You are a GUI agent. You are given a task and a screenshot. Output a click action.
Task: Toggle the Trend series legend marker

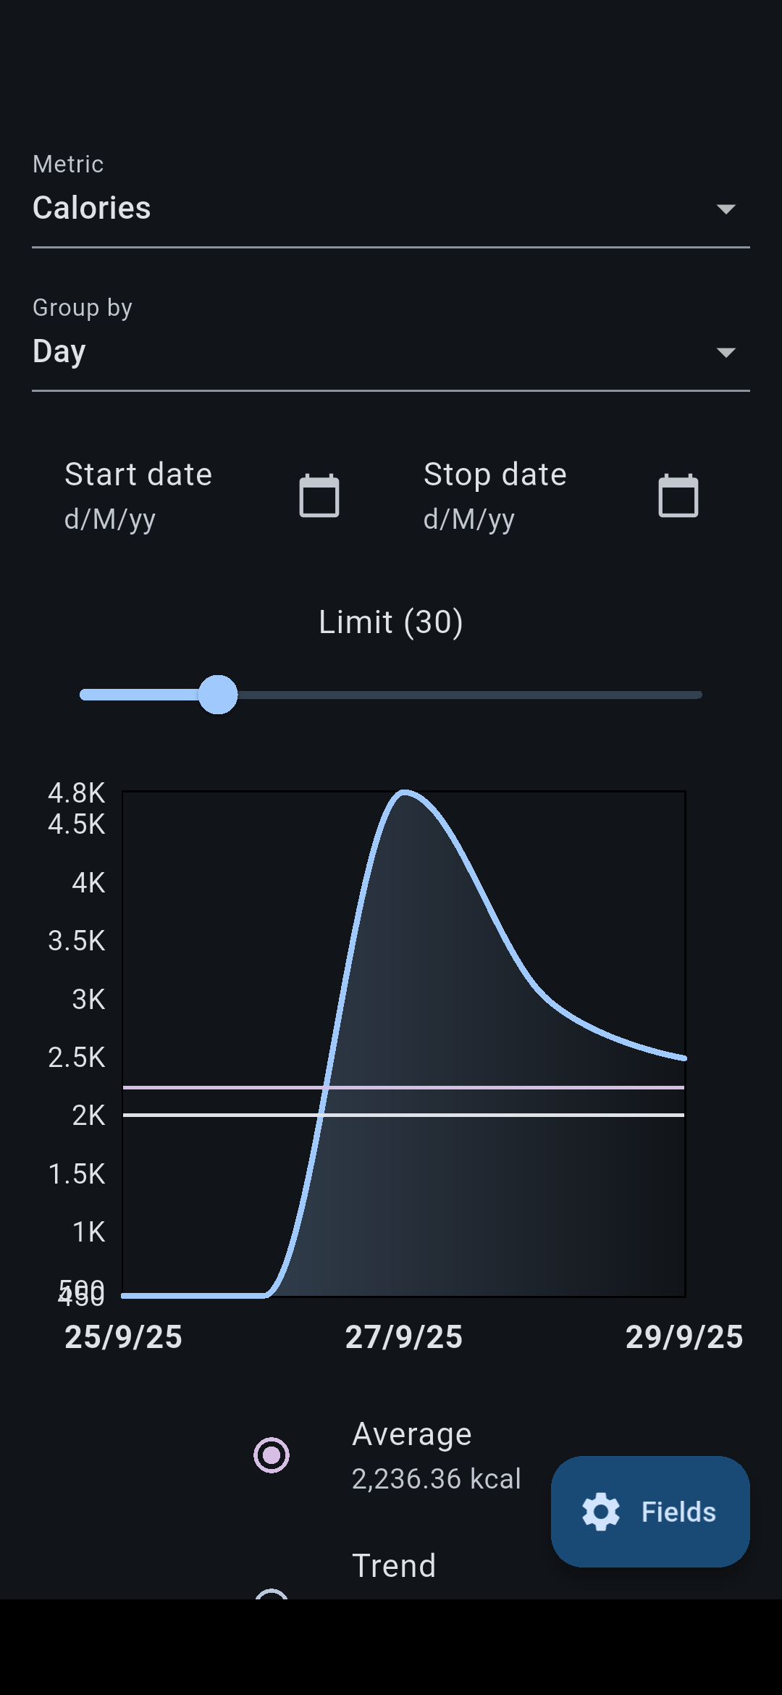point(272,1594)
